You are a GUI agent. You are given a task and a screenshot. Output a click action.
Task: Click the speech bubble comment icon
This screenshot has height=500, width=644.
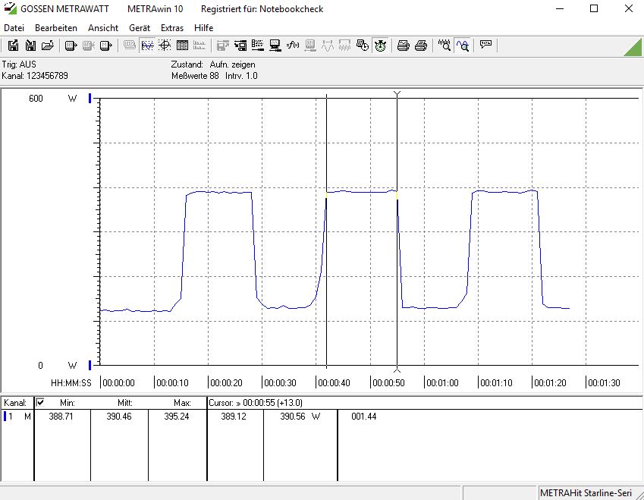tap(486, 46)
